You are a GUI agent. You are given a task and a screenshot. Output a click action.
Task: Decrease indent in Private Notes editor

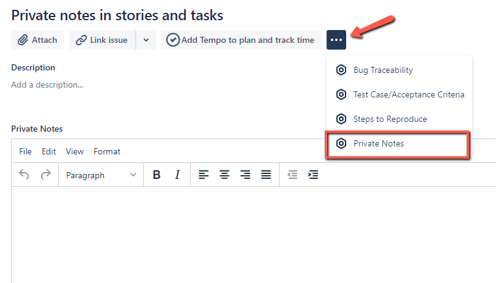click(293, 175)
